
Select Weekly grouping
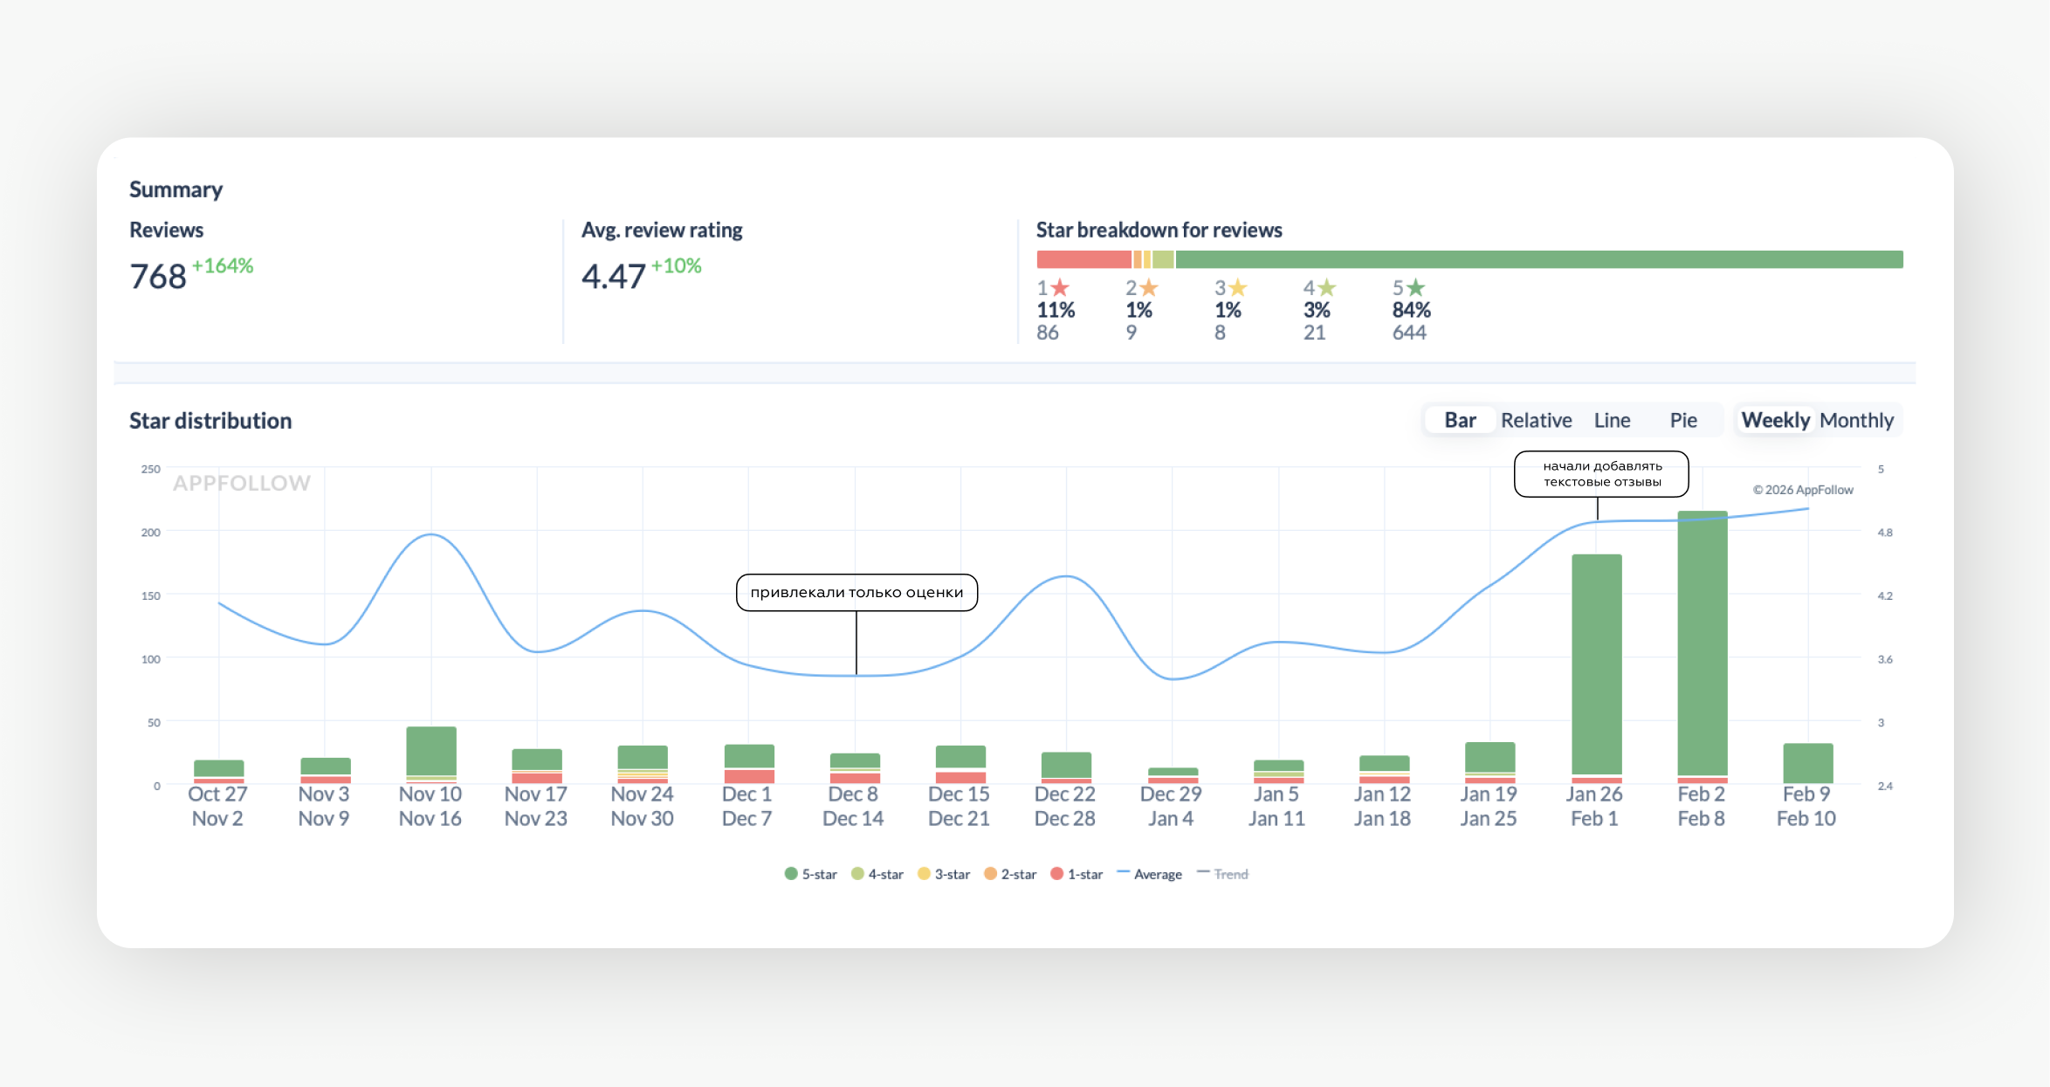1775,420
